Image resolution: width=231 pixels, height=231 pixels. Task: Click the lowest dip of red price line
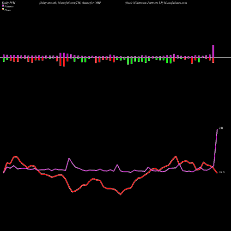(x=121, y=195)
